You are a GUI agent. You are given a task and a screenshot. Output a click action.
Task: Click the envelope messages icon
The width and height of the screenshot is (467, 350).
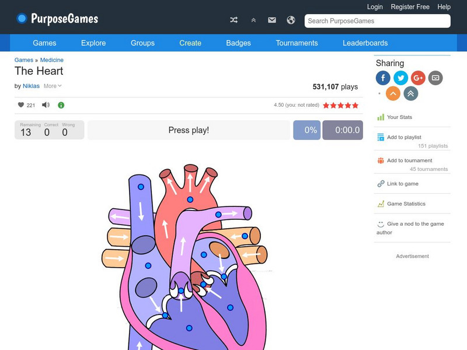point(271,19)
